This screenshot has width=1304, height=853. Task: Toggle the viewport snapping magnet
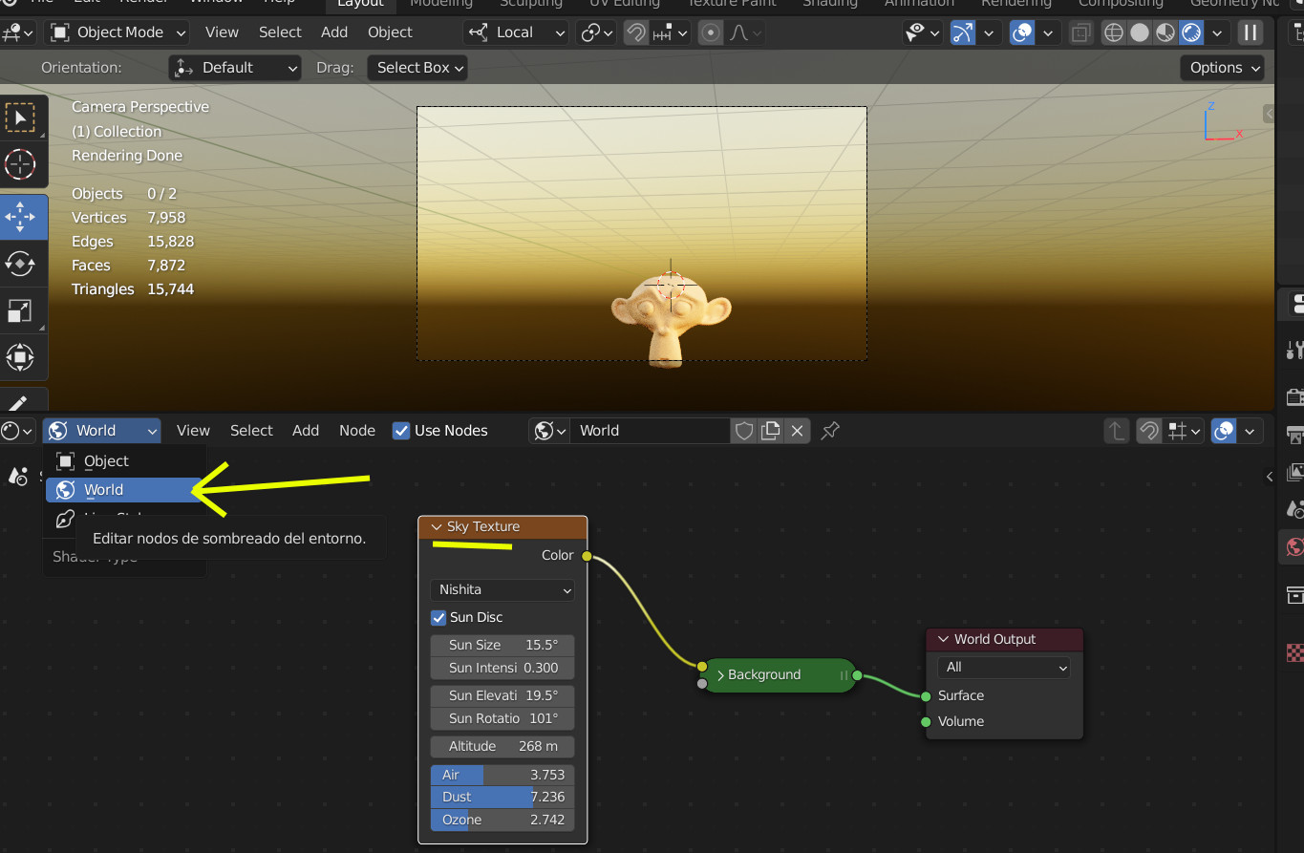pos(635,32)
